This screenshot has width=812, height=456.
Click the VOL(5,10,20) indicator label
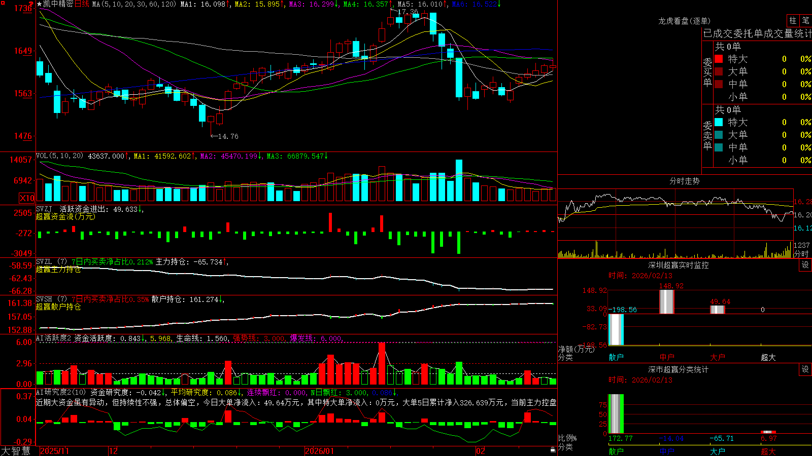pos(59,156)
